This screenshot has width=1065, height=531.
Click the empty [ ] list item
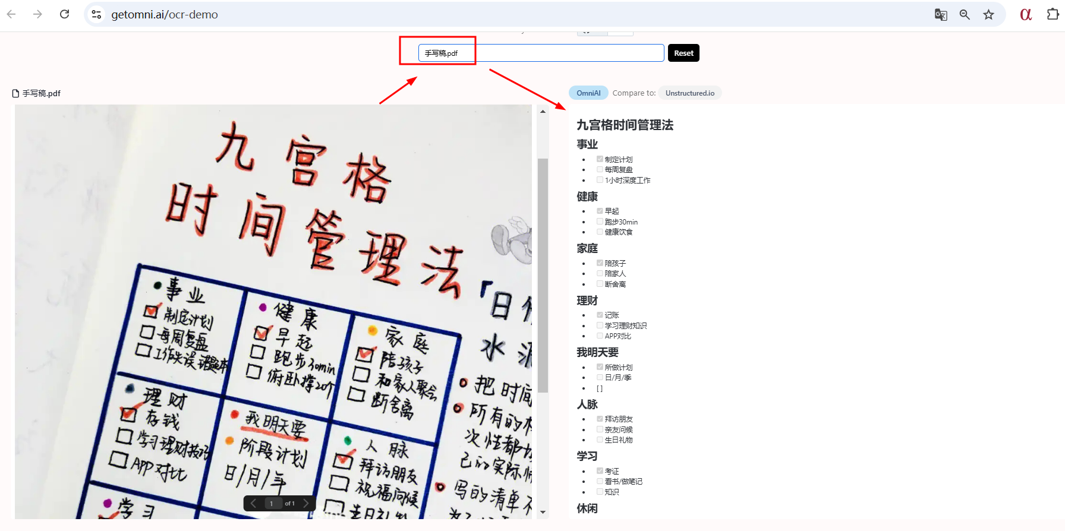pyautogui.click(x=600, y=388)
